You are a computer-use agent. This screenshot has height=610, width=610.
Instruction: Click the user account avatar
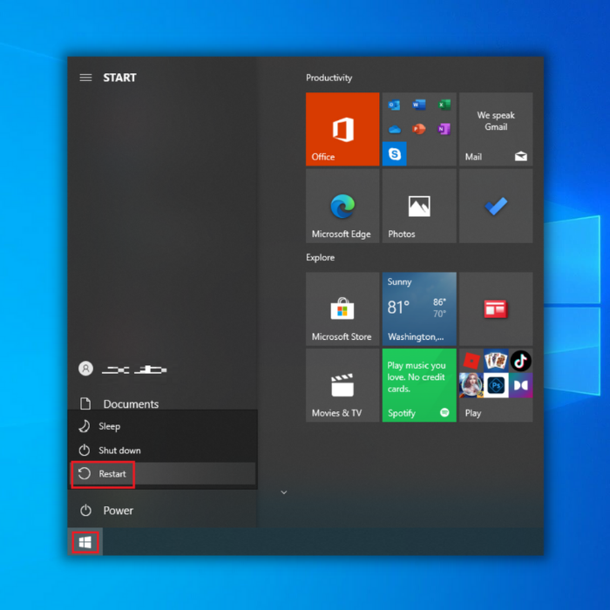coord(86,369)
